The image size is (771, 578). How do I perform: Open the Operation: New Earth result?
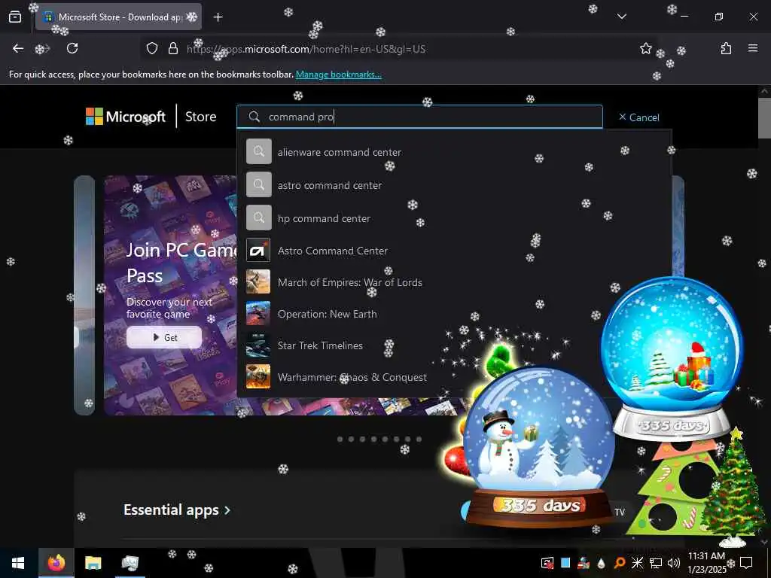point(454,314)
